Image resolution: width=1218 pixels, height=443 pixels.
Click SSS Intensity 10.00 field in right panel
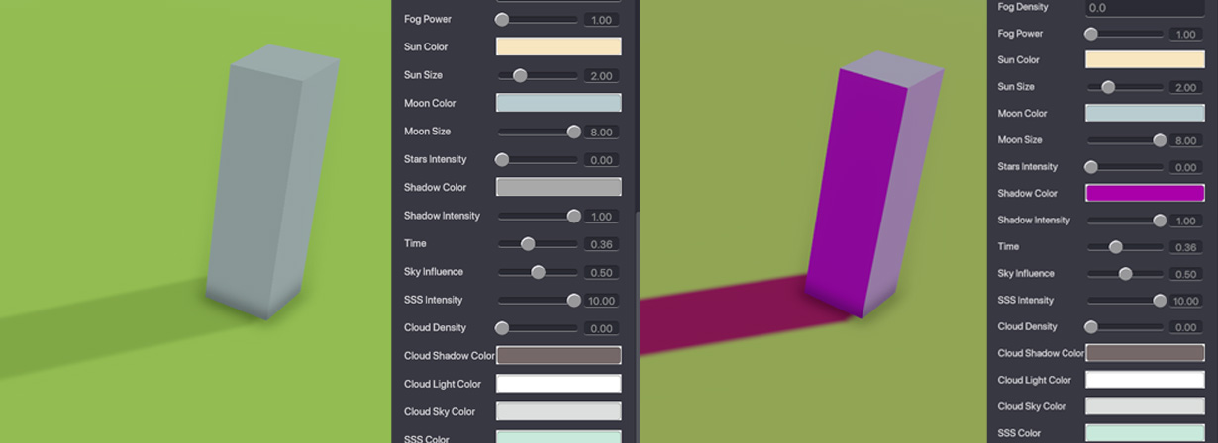tap(1185, 301)
